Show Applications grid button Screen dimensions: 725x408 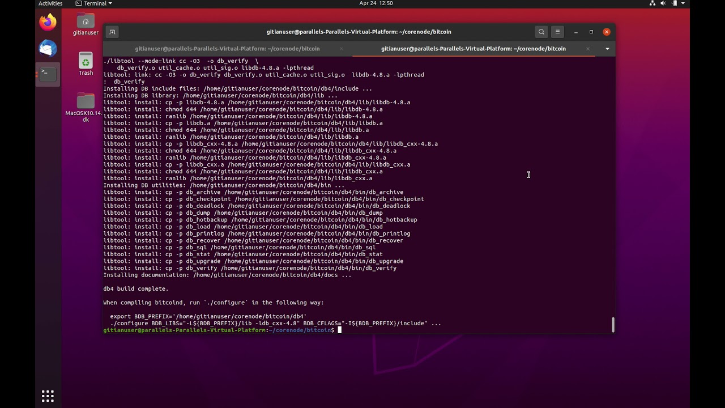(48, 396)
